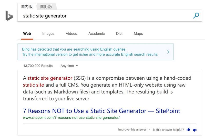The width and height of the screenshot is (205, 138).
Task: Click the Bing logo icon
Action: tap(9, 16)
